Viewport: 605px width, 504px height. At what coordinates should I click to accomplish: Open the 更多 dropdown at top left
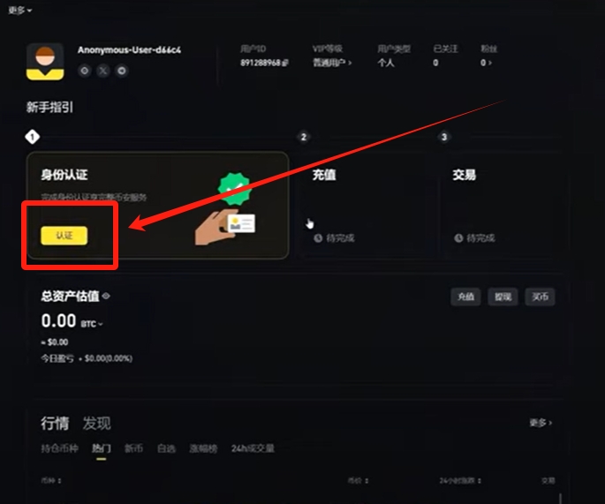[x=20, y=11]
